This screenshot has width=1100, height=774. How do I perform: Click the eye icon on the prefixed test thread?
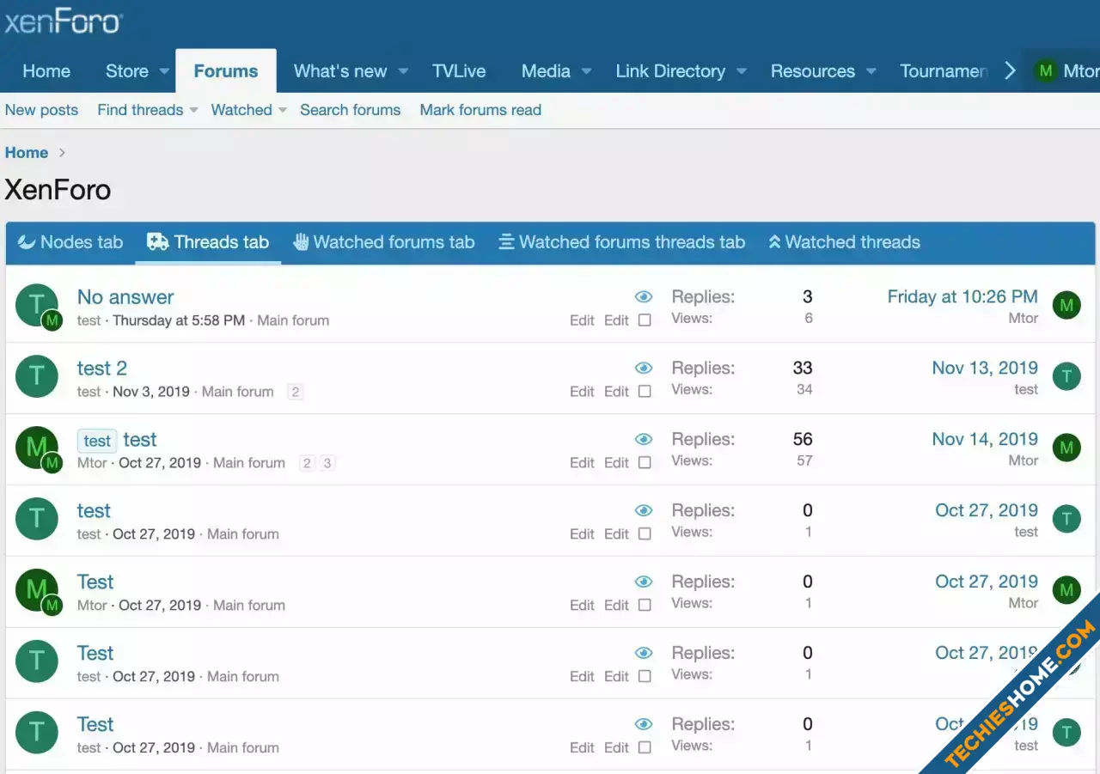click(x=644, y=440)
